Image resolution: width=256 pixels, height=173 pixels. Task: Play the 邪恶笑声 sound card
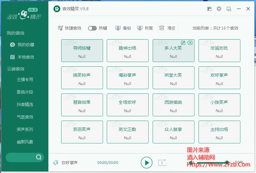pos(82,132)
